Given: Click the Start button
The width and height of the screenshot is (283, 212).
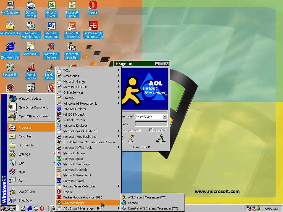Looking at the screenshot, I should [9, 209].
